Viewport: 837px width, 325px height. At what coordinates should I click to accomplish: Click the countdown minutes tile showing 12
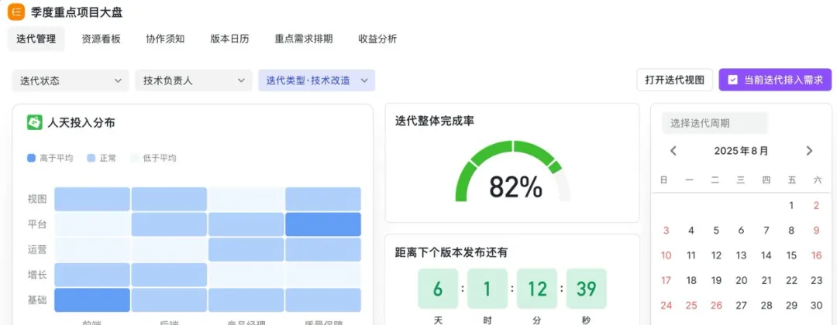[537, 289]
